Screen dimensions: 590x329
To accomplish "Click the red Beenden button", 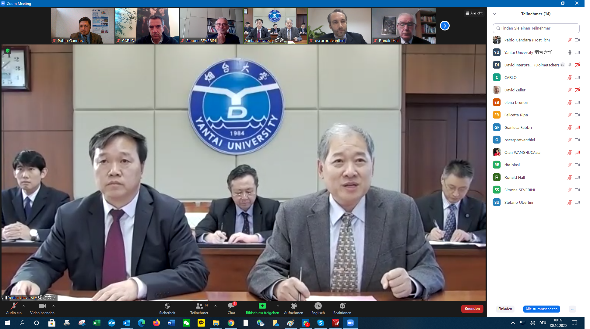I will tap(472, 309).
